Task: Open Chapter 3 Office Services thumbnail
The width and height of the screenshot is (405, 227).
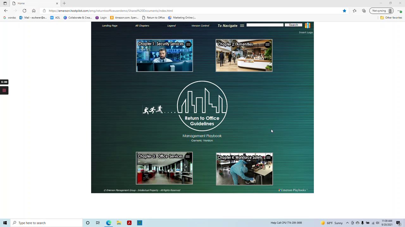Action: pos(164,168)
